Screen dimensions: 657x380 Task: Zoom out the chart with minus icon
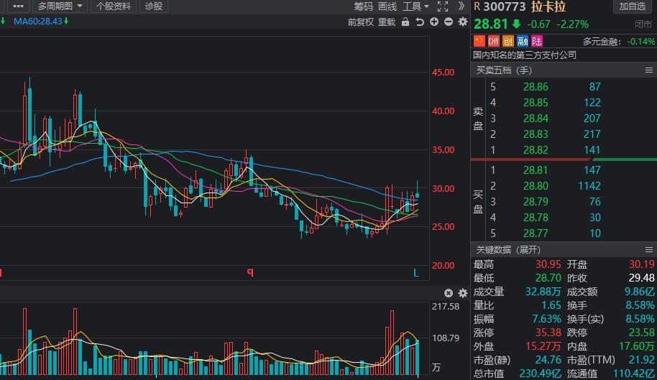coord(449,22)
